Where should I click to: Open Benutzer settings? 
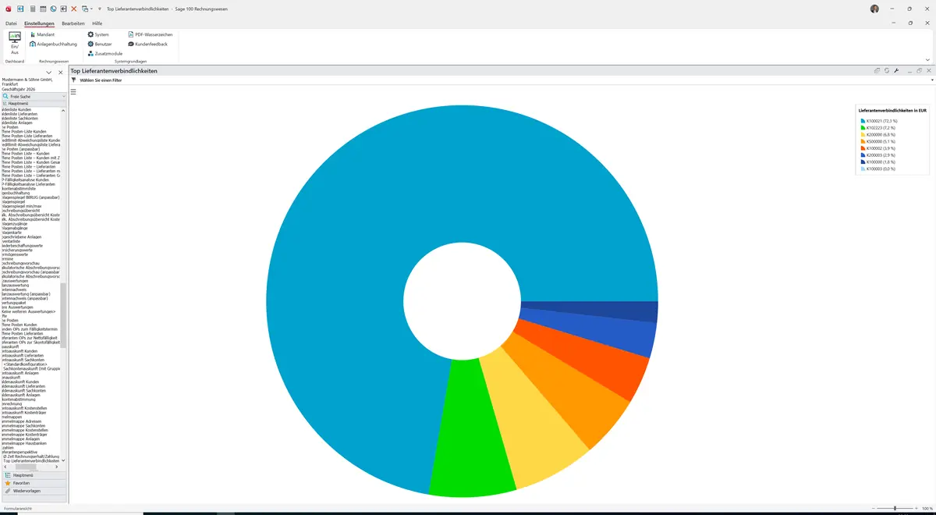[100, 44]
